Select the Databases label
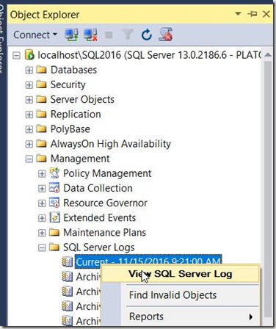 73,70
